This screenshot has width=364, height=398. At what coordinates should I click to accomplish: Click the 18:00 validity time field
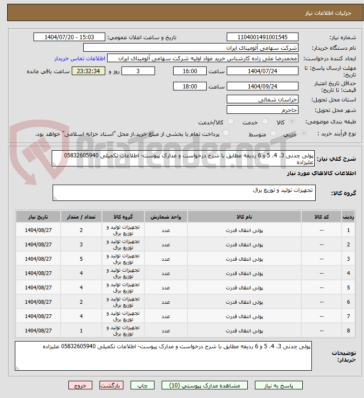click(x=189, y=86)
